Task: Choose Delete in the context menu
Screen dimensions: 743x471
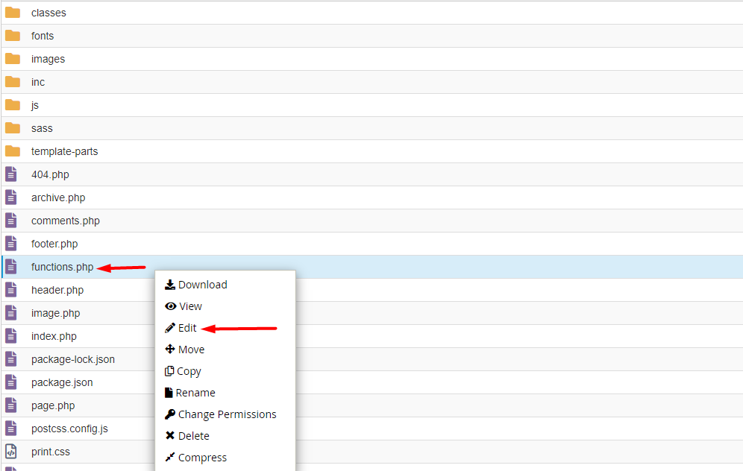Action: (x=187, y=436)
